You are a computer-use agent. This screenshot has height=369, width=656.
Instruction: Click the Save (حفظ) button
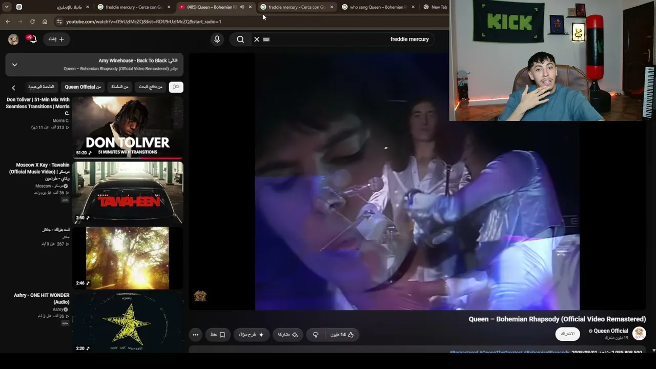(x=218, y=335)
